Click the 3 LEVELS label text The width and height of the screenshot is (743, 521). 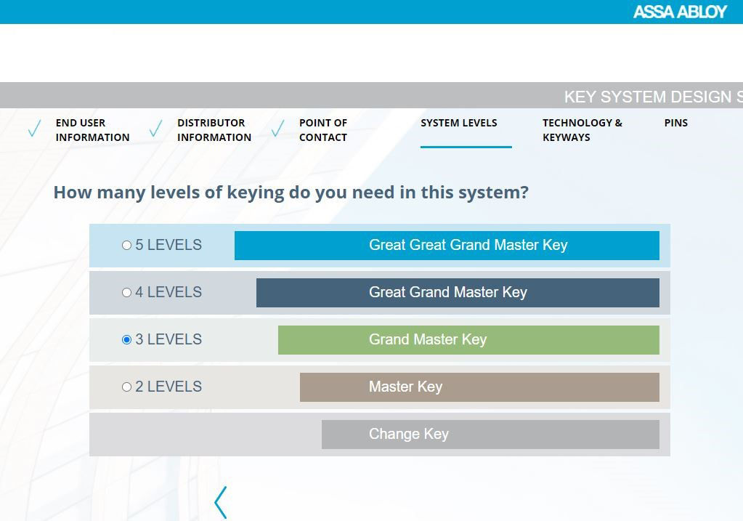click(x=169, y=339)
